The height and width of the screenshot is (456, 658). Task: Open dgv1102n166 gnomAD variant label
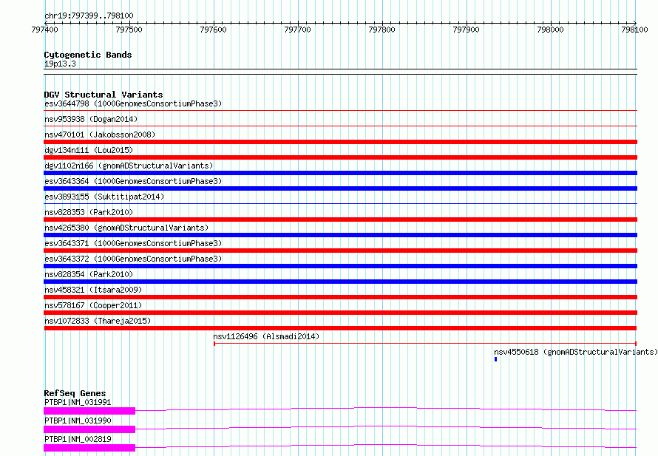point(129,166)
